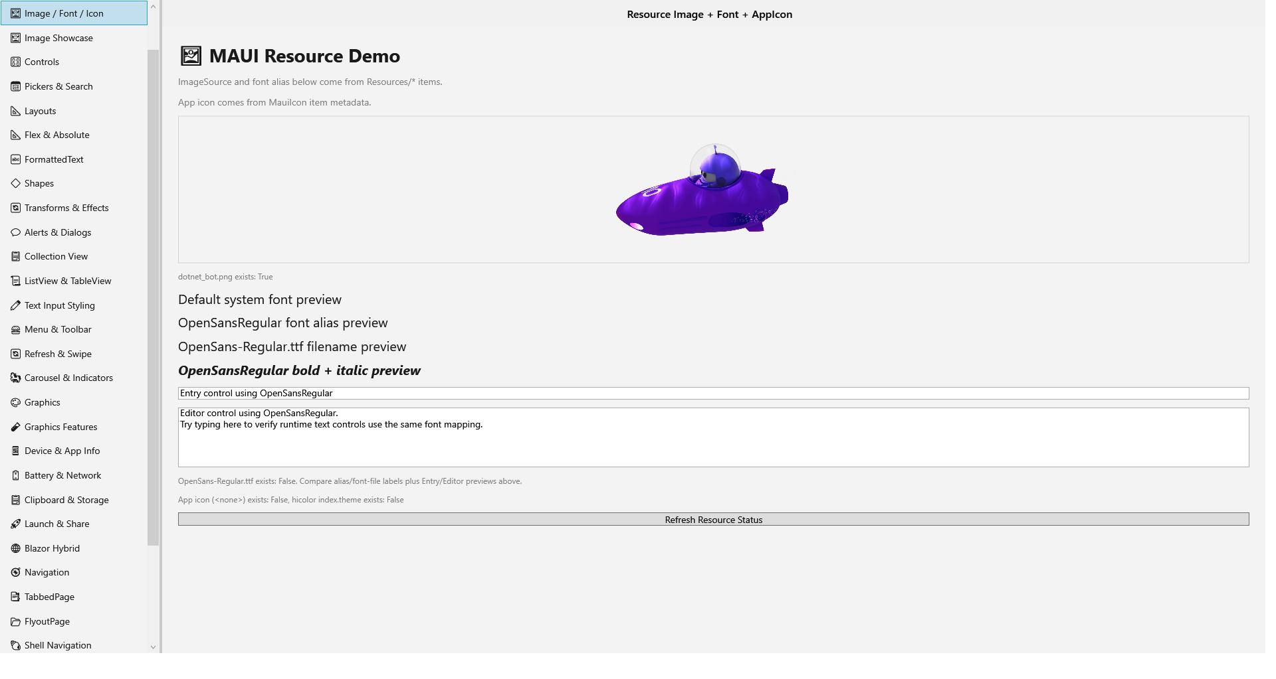Click the Menu & Toolbar icon
The image size is (1276, 679).
pyautogui.click(x=15, y=329)
